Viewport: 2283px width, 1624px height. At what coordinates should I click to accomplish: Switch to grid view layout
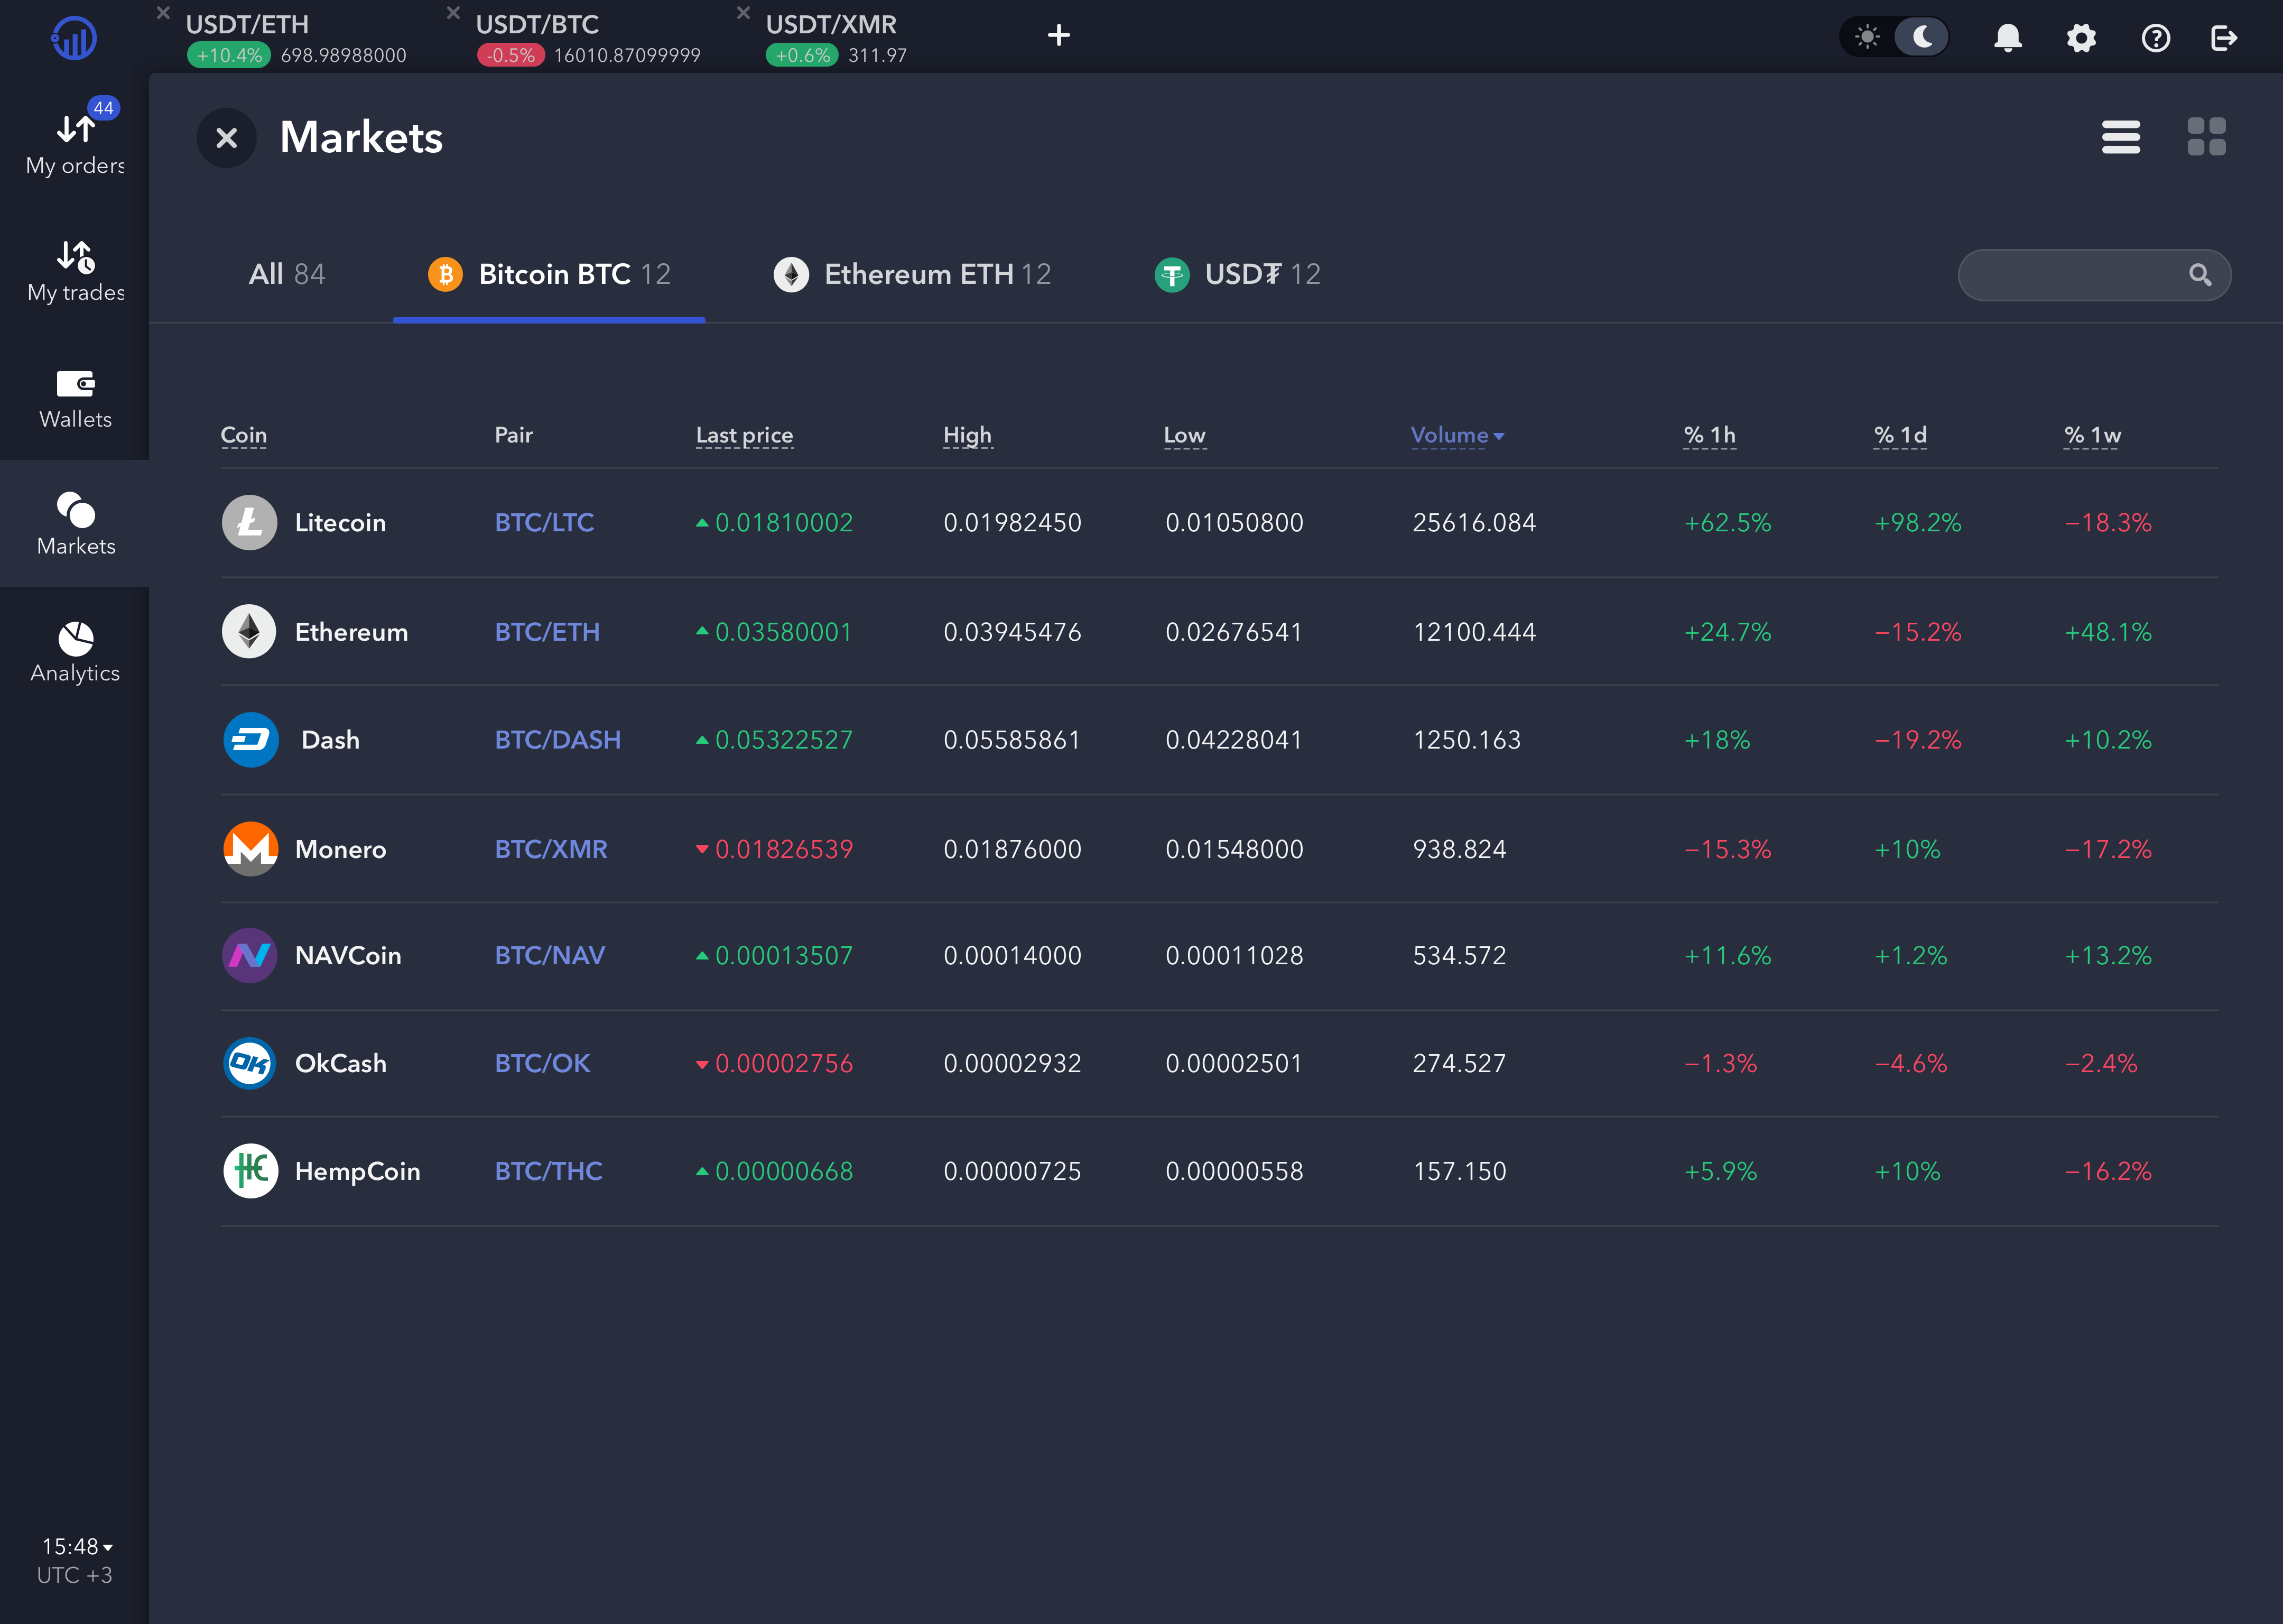[x=2206, y=137]
